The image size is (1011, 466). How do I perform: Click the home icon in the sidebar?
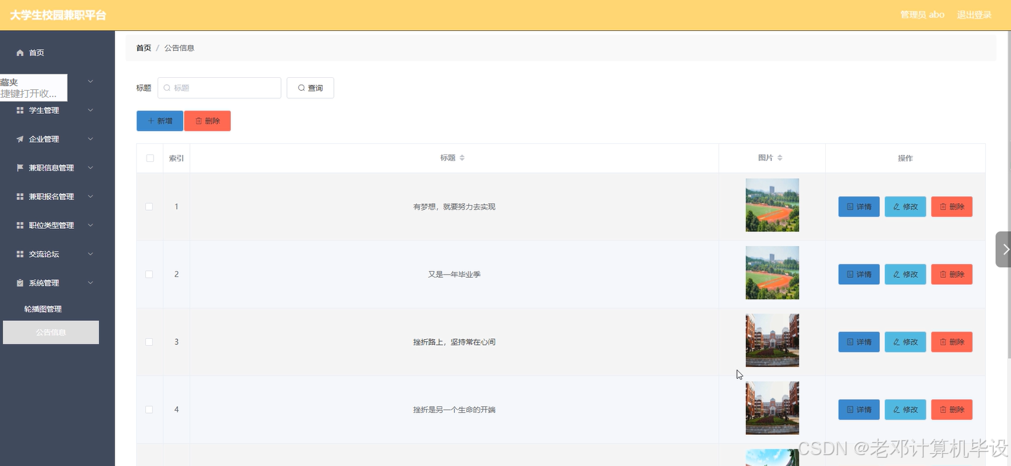(x=20, y=53)
